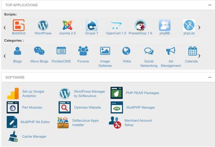215x147 pixels.
Task: Open the Portals/CMS category icon
Action: click(61, 50)
